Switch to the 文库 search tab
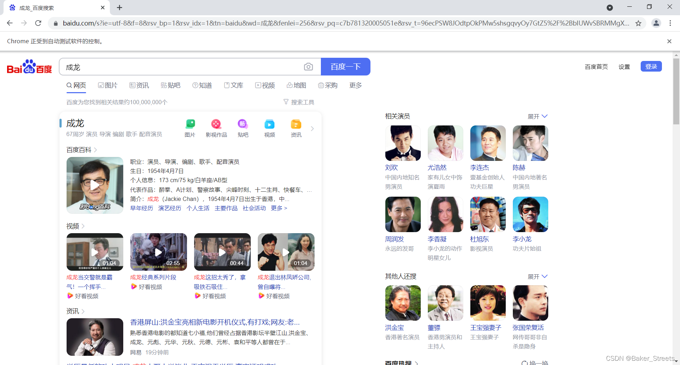This screenshot has height=365, width=680. 233,85
